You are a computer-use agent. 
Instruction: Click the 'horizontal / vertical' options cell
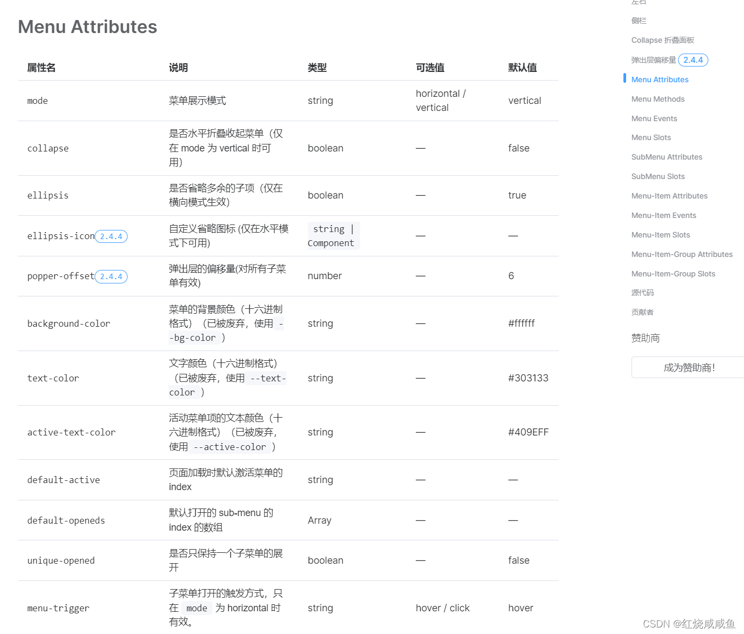coord(441,101)
